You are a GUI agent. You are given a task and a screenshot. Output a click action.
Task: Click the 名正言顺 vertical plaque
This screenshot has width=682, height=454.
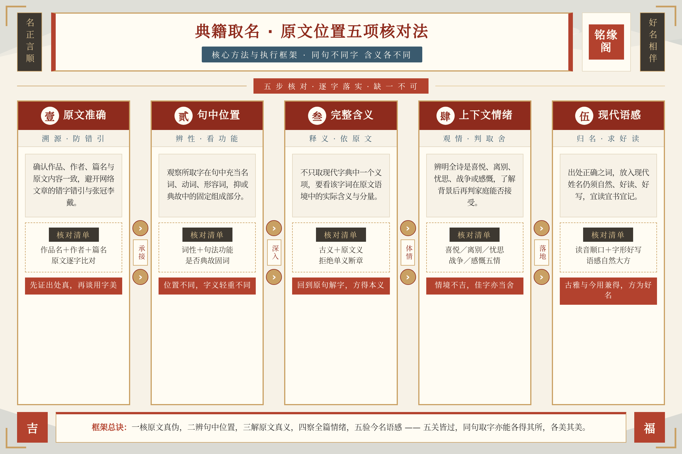click(x=30, y=42)
